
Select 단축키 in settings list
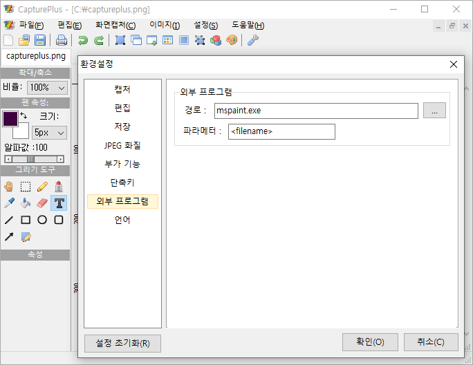(122, 182)
